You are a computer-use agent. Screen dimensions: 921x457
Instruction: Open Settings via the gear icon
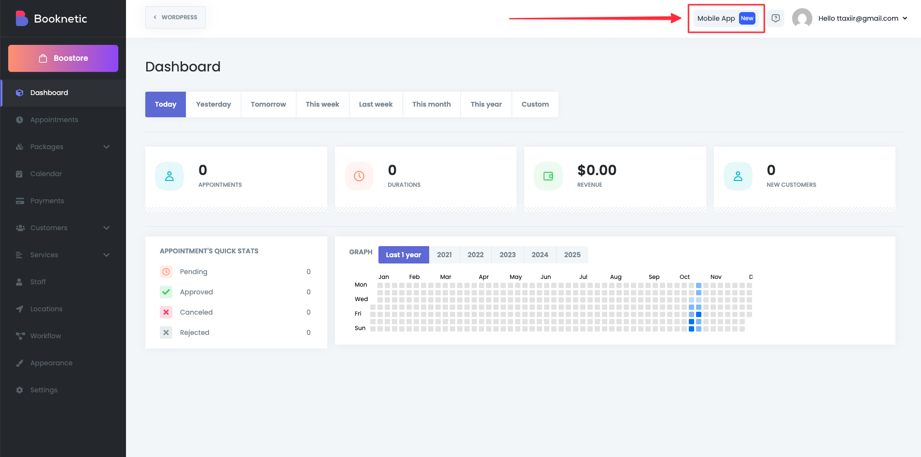19,390
